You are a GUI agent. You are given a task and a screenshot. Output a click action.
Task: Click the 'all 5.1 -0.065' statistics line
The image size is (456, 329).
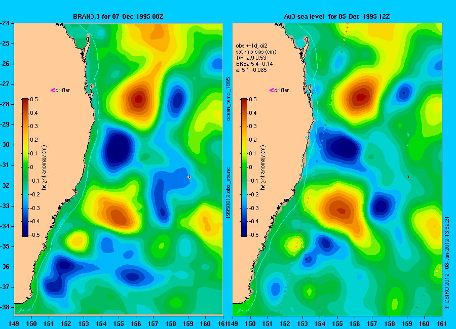coord(251,70)
